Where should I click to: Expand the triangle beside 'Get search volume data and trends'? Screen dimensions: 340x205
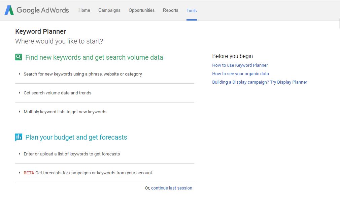coord(19,93)
